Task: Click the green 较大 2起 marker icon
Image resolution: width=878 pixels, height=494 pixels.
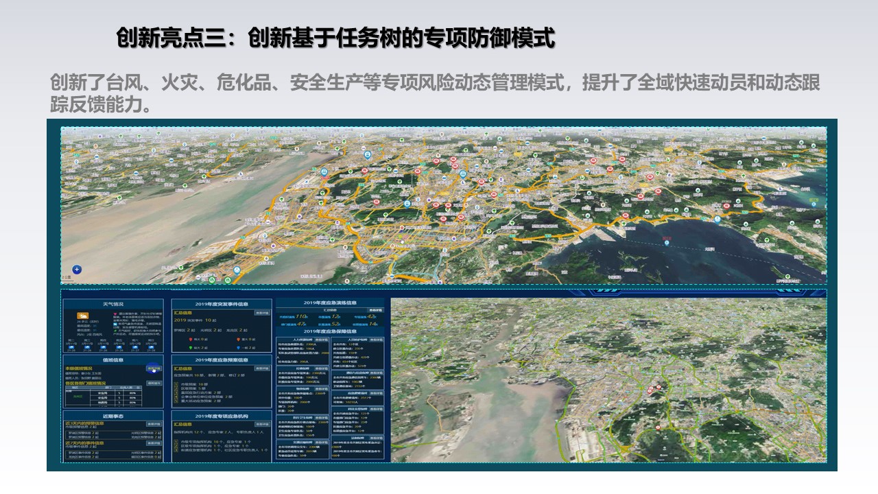Action: pyautogui.click(x=191, y=348)
